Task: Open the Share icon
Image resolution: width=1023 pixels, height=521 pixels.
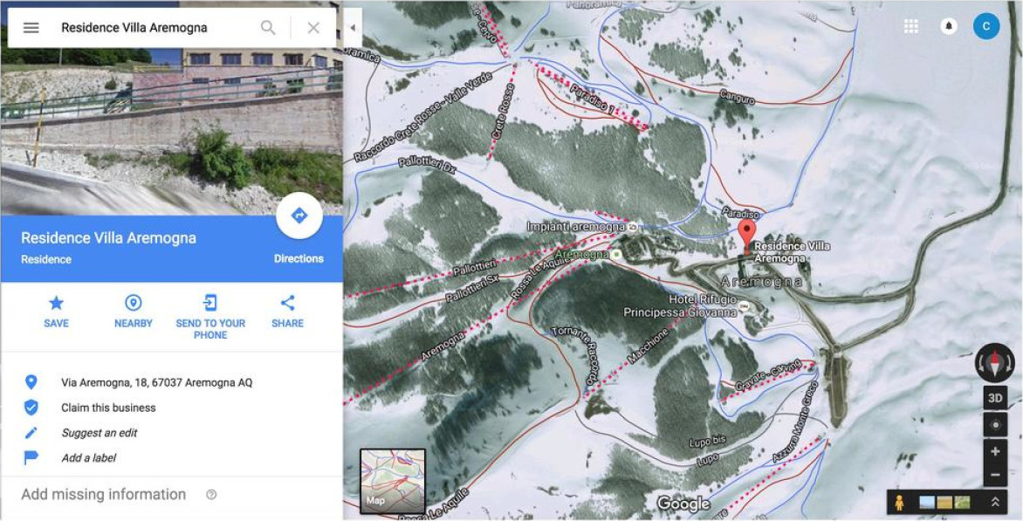Action: coord(288,303)
